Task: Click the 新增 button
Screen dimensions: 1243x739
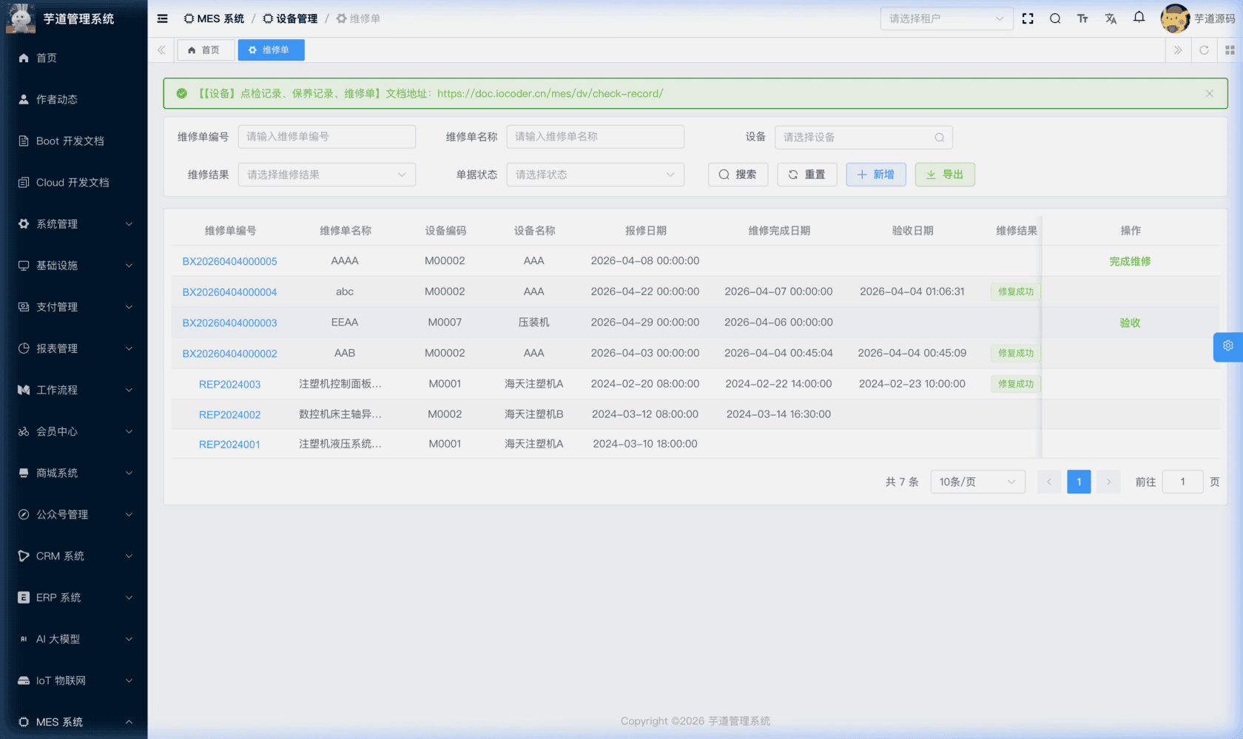Action: click(x=875, y=175)
